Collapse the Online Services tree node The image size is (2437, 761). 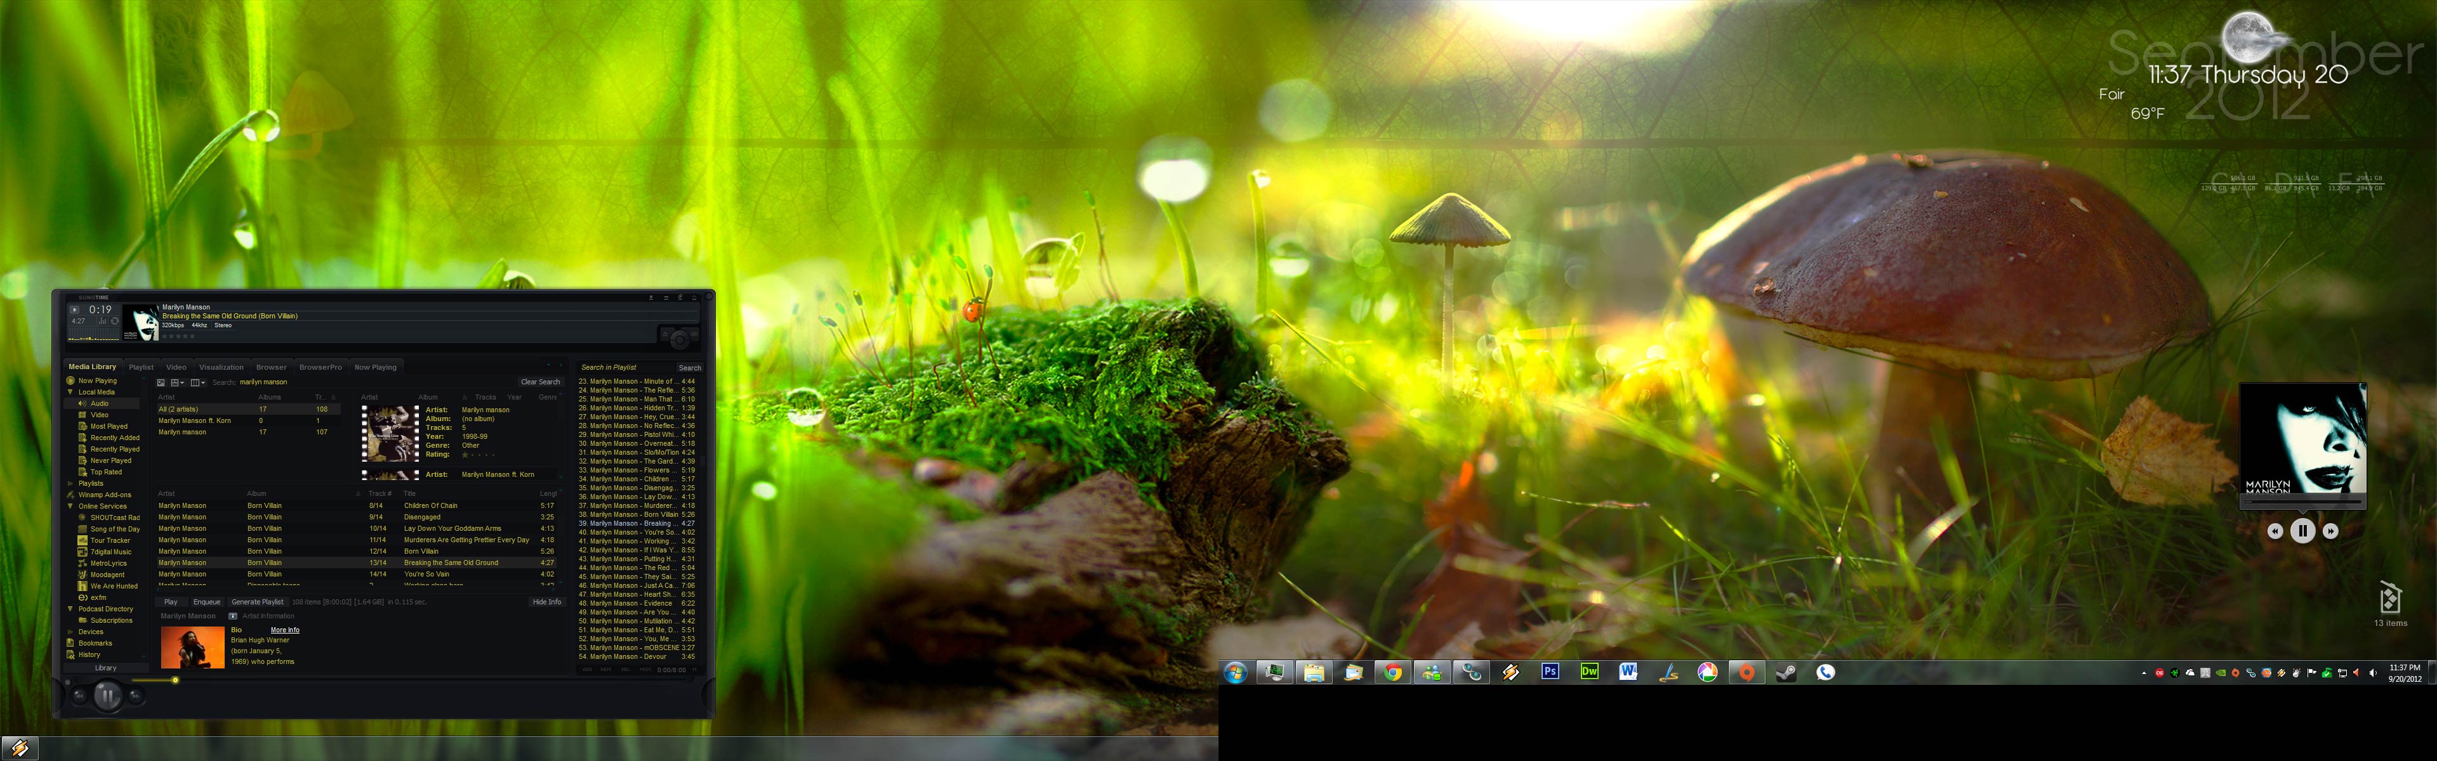point(70,506)
